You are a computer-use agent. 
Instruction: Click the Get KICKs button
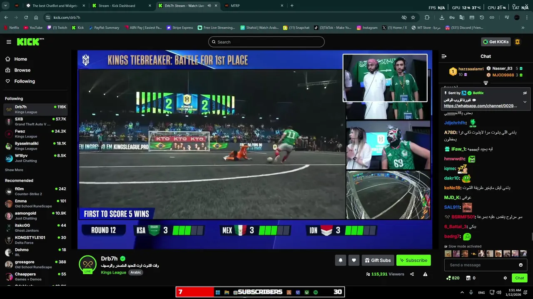pos(496,42)
